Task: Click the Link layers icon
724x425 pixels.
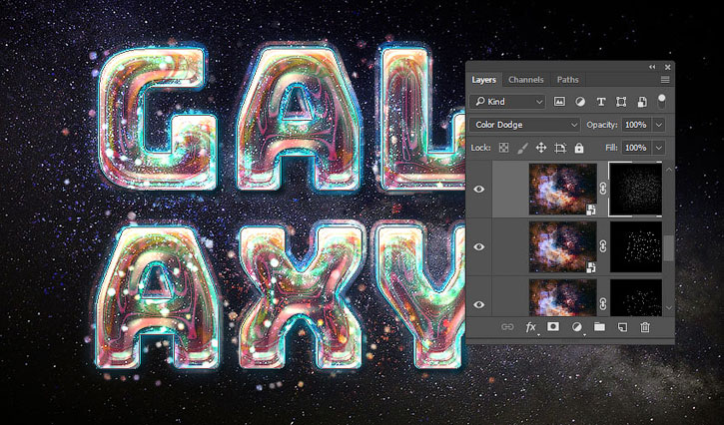Action: (507, 327)
